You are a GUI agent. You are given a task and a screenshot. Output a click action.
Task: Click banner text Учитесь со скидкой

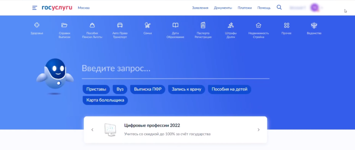(x=167, y=134)
